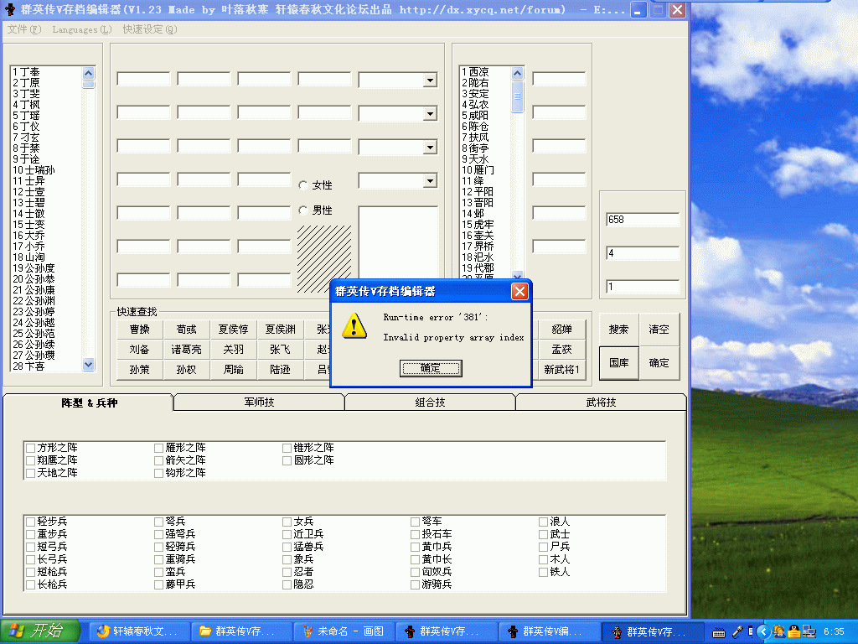
Task: Click the keyboard icon in system tray
Action: point(718,631)
